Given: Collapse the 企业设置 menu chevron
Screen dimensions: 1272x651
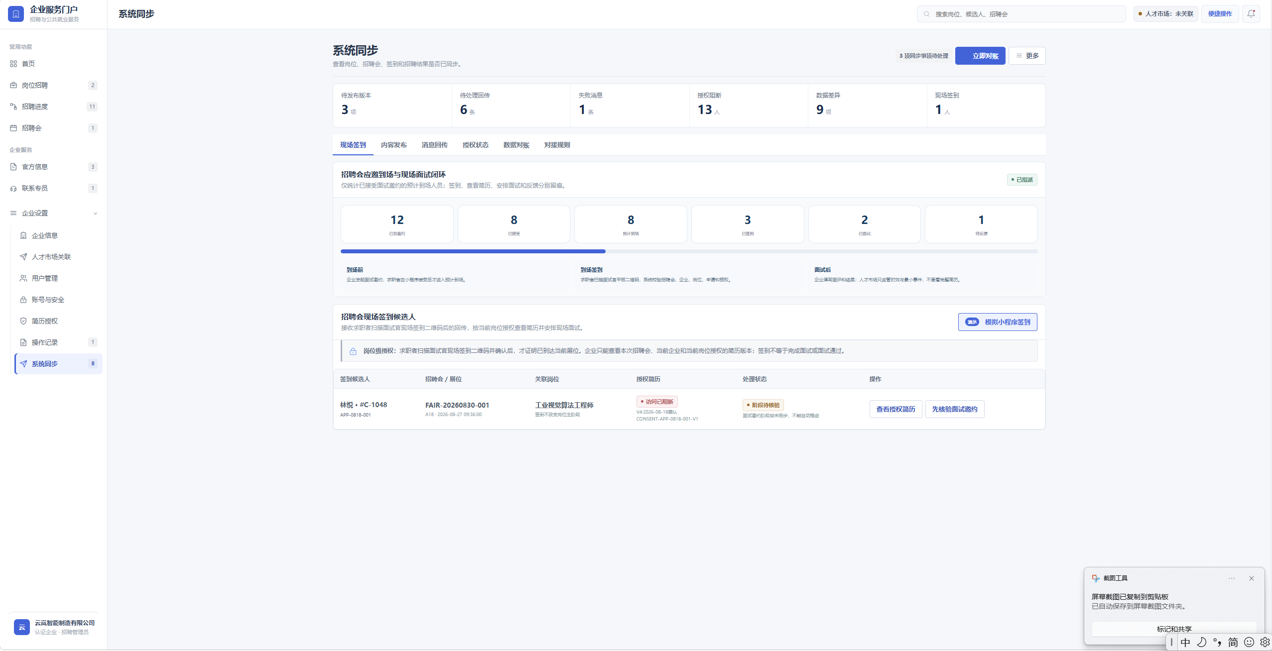Looking at the screenshot, I should tap(95, 214).
